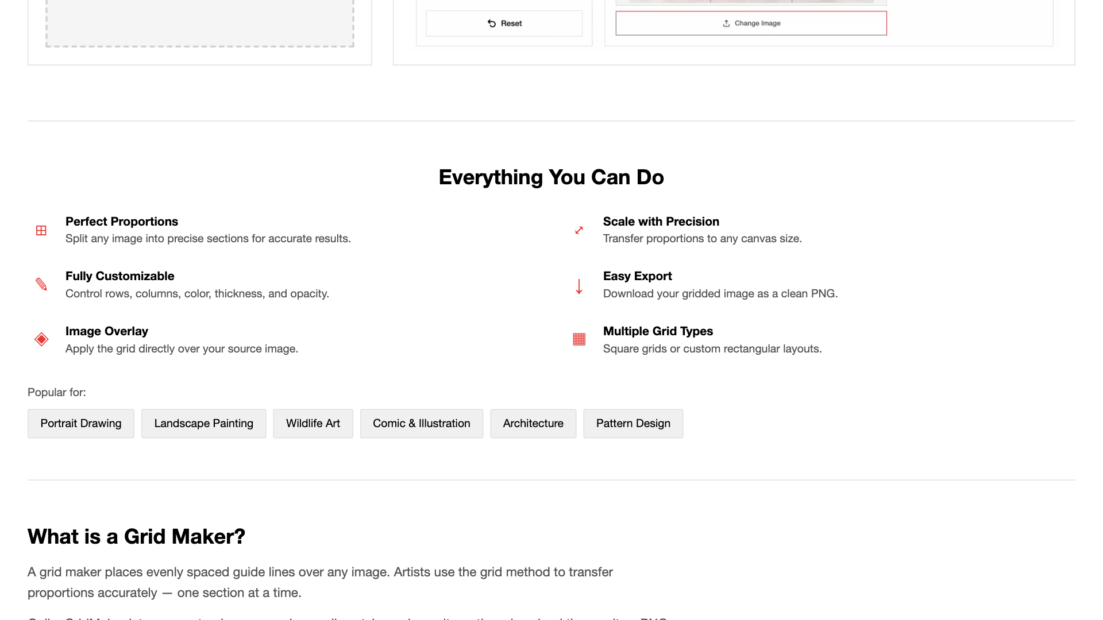
Task: Click the Fully Customizable pencil icon
Action: click(41, 284)
